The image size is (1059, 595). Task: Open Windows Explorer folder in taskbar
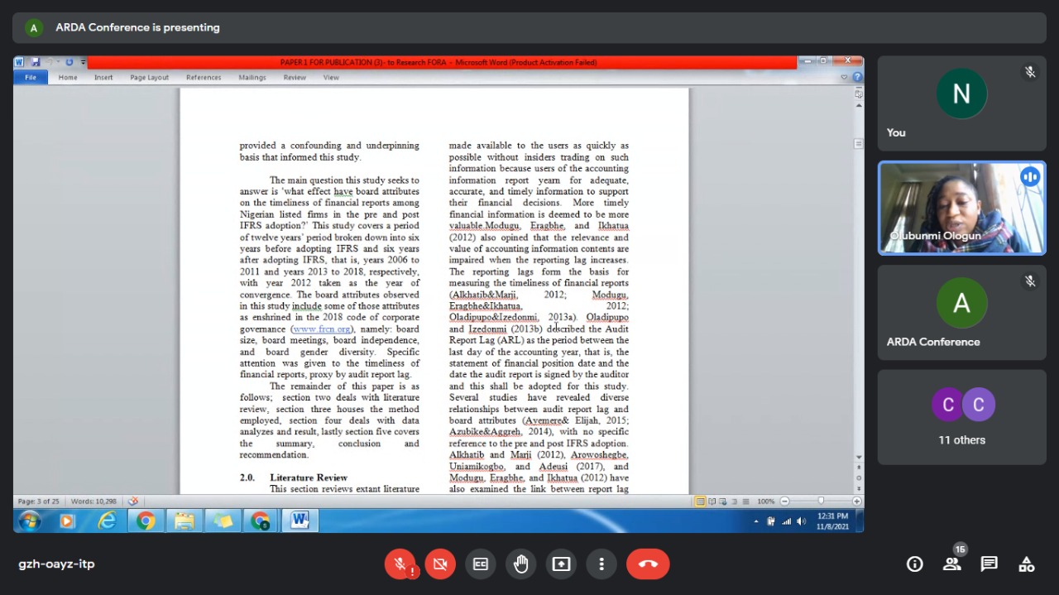click(184, 521)
